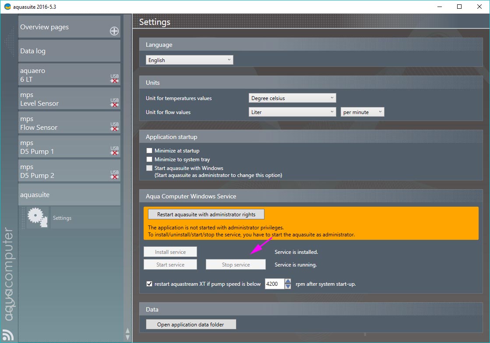Click the RSS feed icon at bottom left

coord(8,334)
